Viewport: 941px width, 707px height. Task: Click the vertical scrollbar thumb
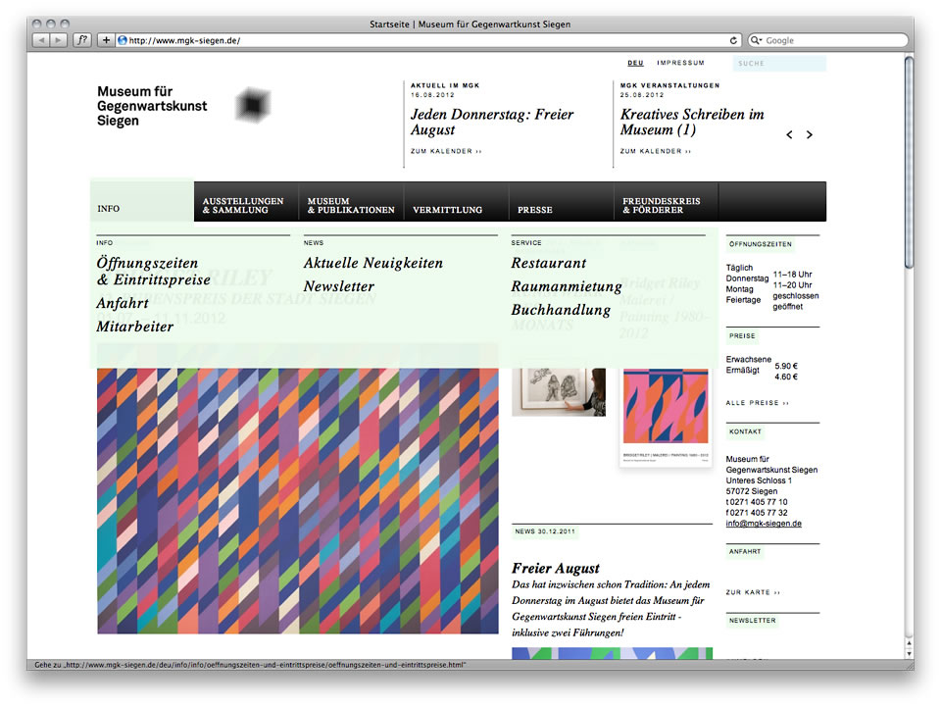(910, 163)
